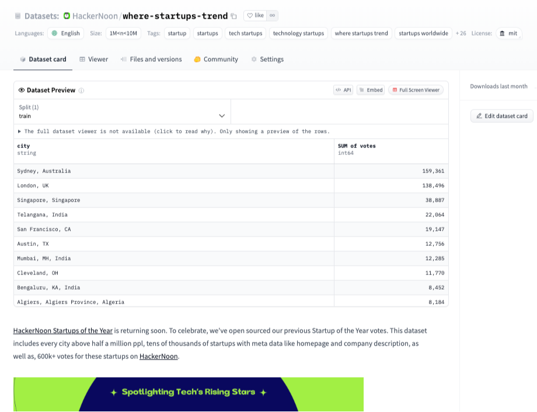Open the Files and versions tab
Screen dimensions: 537x412
150,59
